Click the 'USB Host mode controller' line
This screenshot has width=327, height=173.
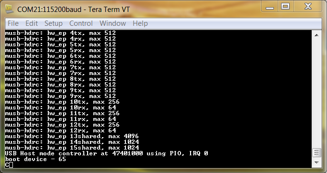107,153
